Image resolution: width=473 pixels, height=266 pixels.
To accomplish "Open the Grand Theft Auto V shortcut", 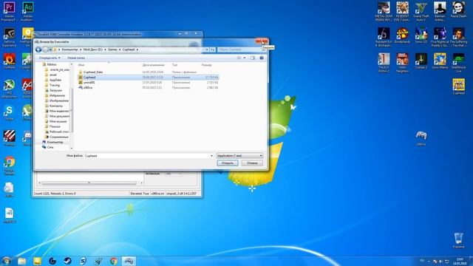I will point(421,11).
